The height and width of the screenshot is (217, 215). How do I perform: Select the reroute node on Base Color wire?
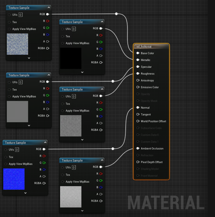tap(116, 14)
